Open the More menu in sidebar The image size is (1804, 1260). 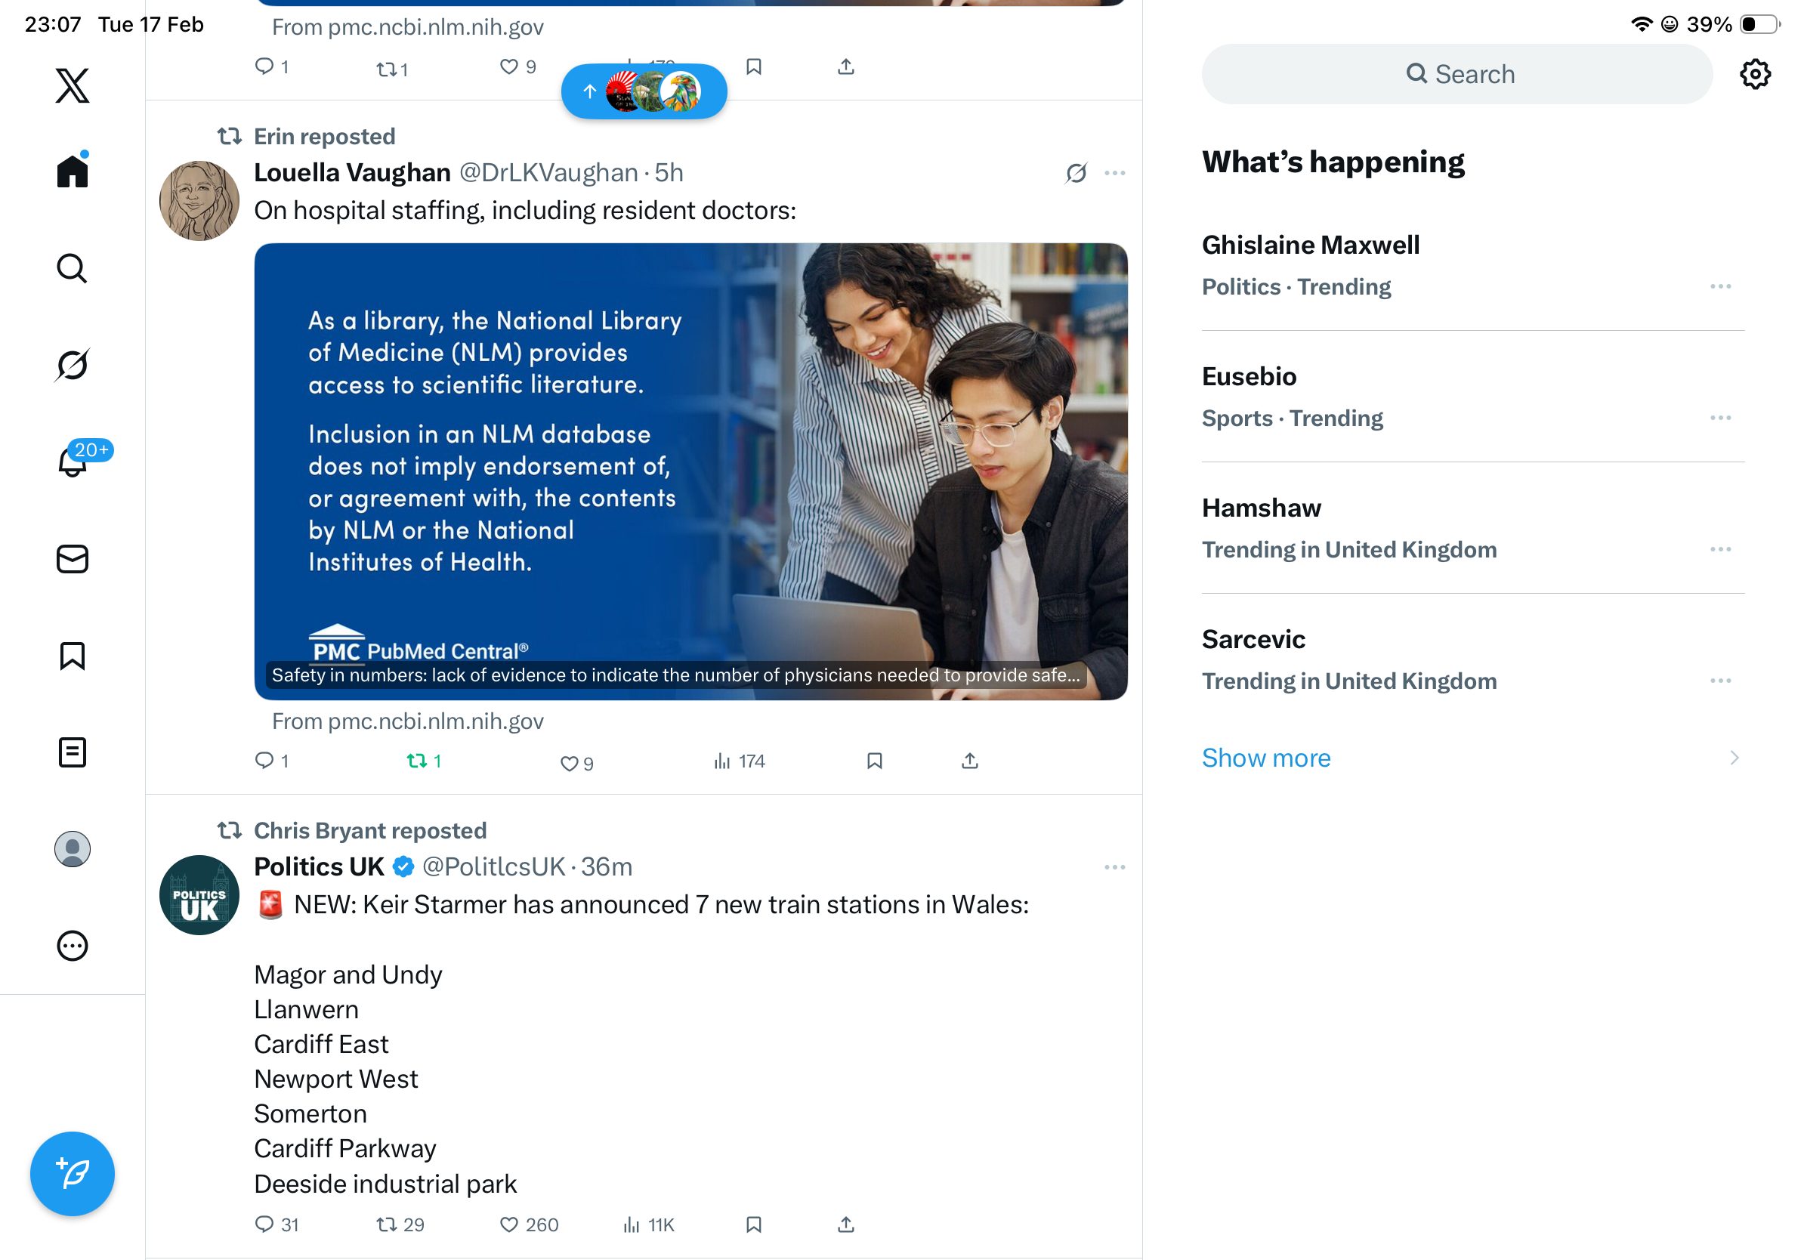73,946
